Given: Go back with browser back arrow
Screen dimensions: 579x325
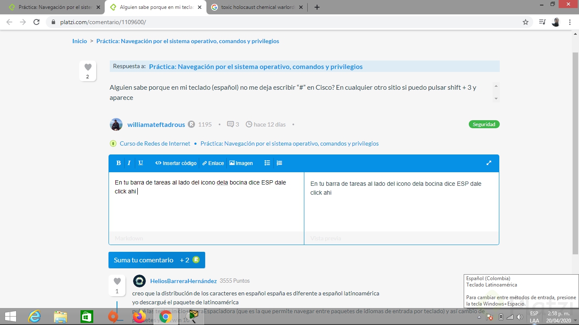Looking at the screenshot, I should coord(9,22).
